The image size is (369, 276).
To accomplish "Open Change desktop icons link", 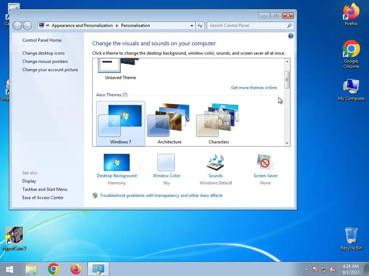I will (x=43, y=53).
